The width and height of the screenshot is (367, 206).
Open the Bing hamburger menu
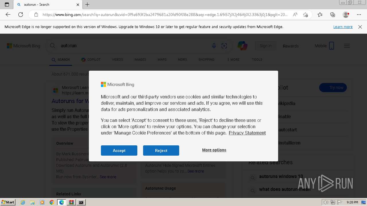coord(347,46)
